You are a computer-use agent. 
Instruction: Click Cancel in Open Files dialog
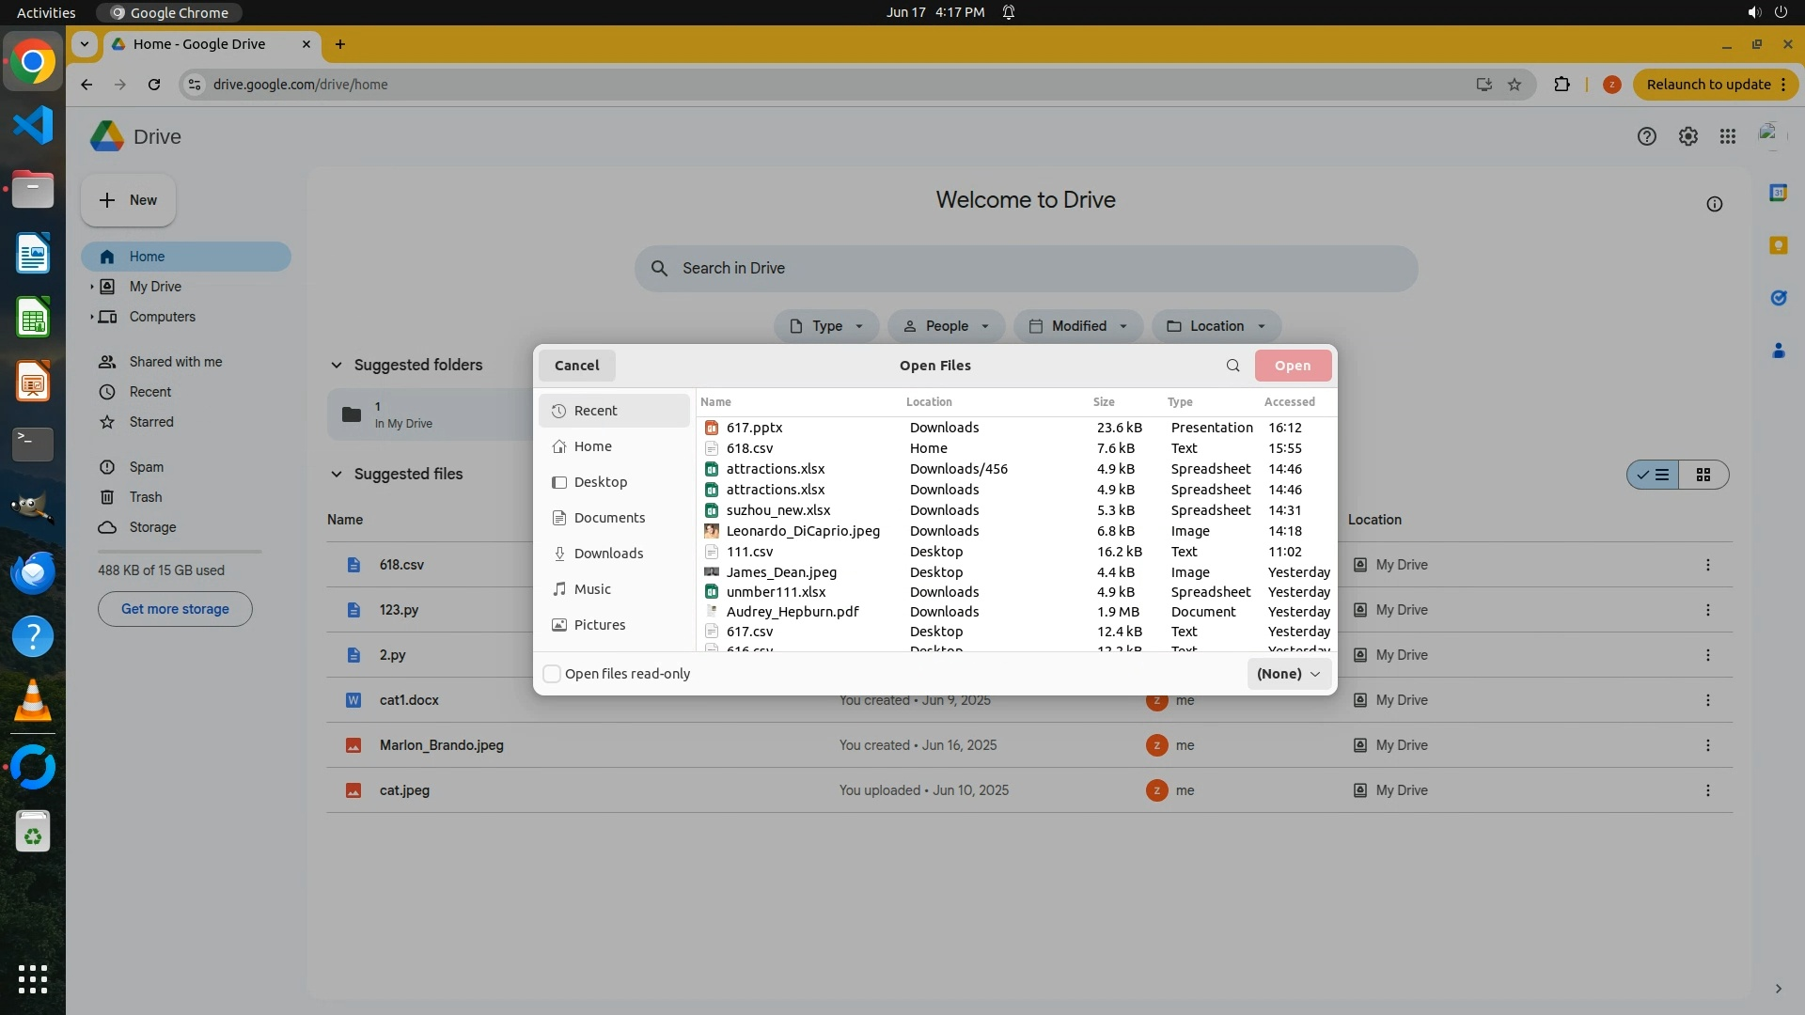click(x=576, y=366)
